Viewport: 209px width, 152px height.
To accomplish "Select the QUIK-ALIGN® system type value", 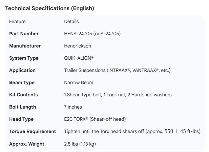I will coord(79,58).
